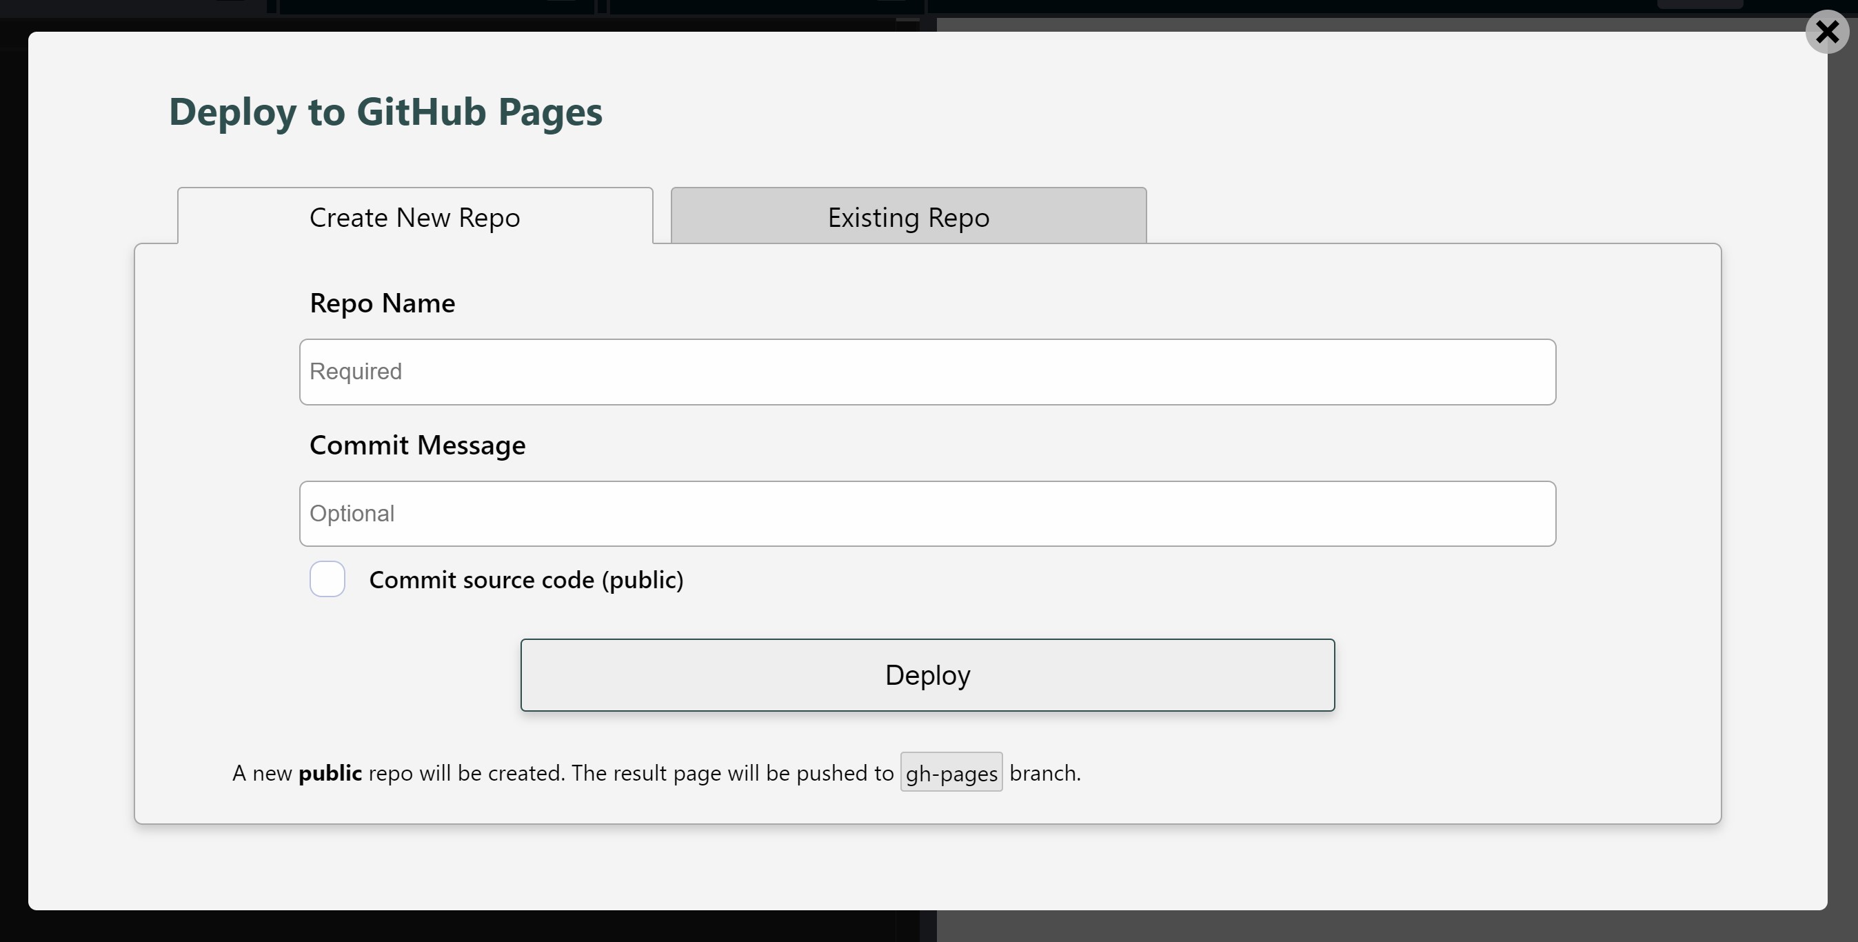Switch to the Existing Repo tab
This screenshot has height=942, width=1858.
pos(907,217)
